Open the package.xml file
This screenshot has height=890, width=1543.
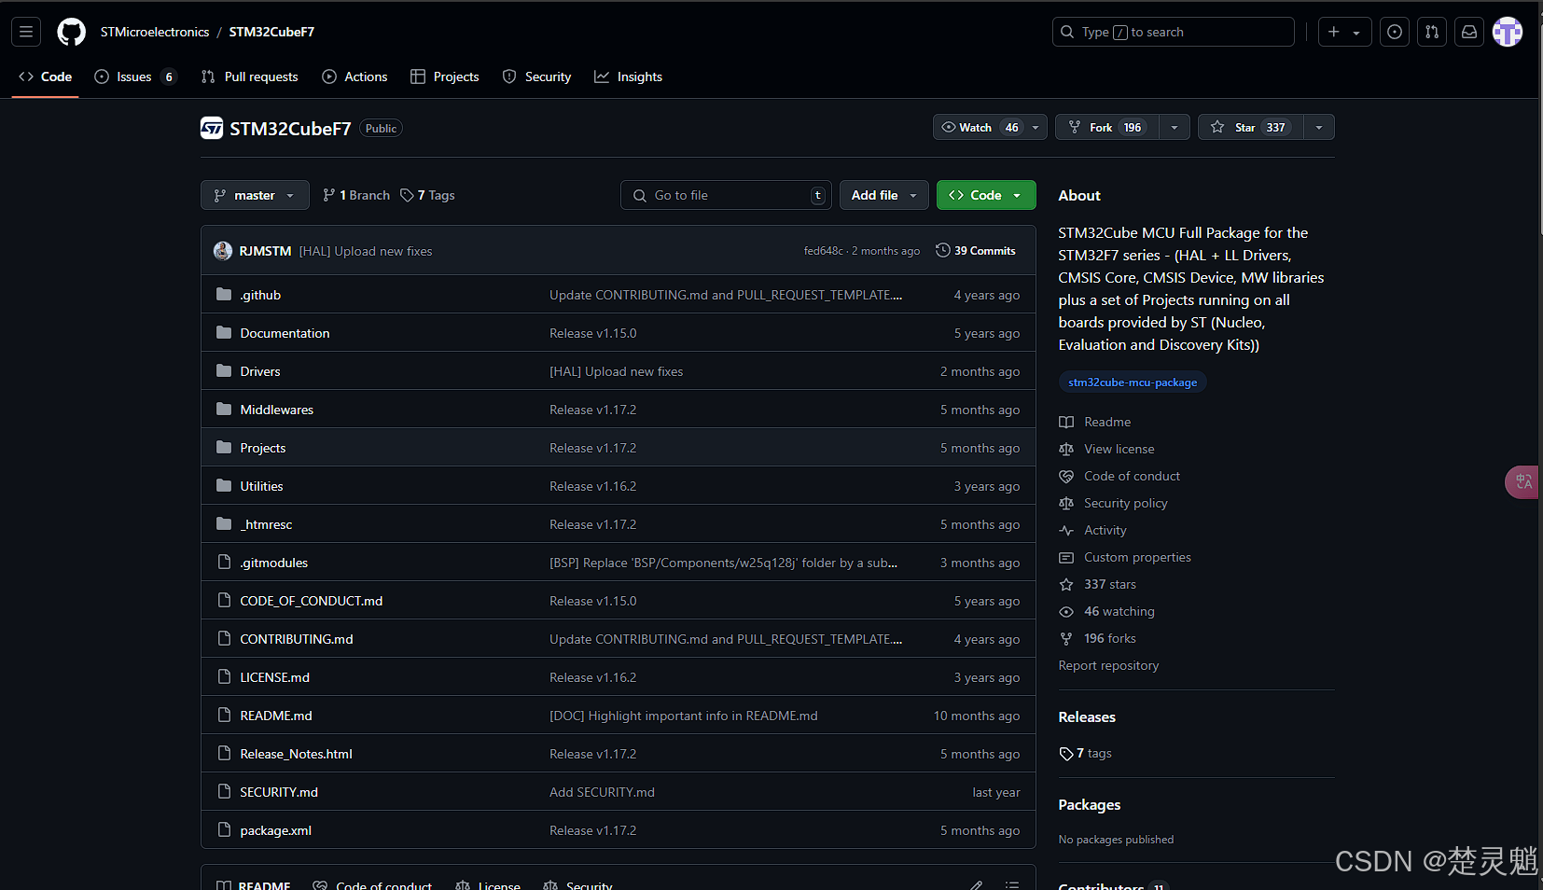click(276, 830)
